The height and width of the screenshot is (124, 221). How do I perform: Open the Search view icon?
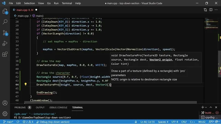5,22
